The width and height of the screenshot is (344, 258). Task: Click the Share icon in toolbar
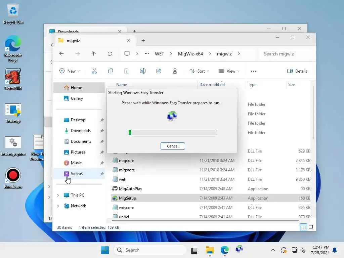click(x=159, y=71)
